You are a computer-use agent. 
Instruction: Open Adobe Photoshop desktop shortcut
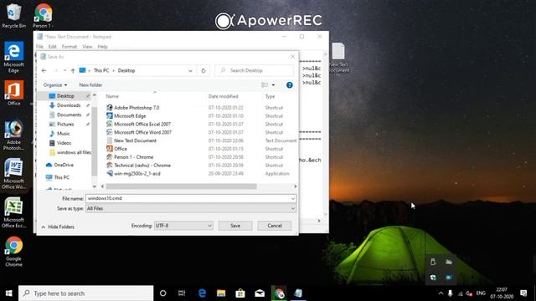(13, 135)
